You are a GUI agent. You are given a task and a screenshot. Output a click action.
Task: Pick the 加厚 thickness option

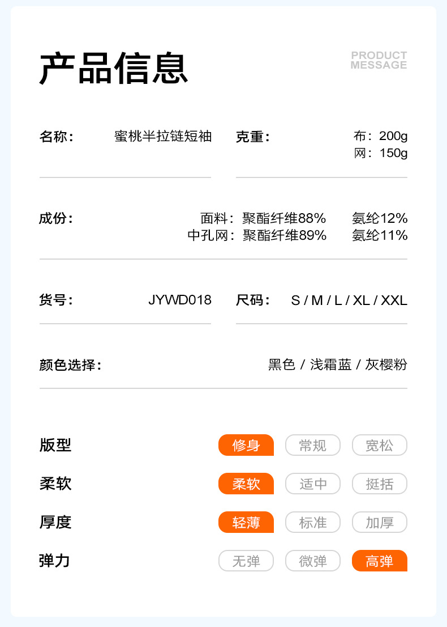tap(380, 522)
